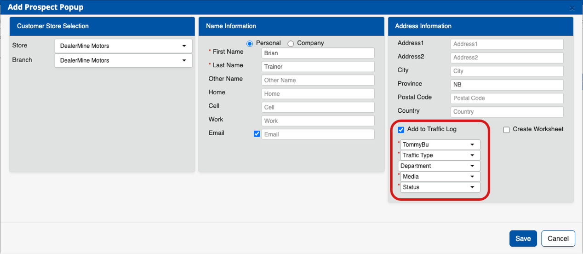The image size is (583, 254).
Task: Close the Add Prospect Popup dialog
Action: tap(572, 8)
